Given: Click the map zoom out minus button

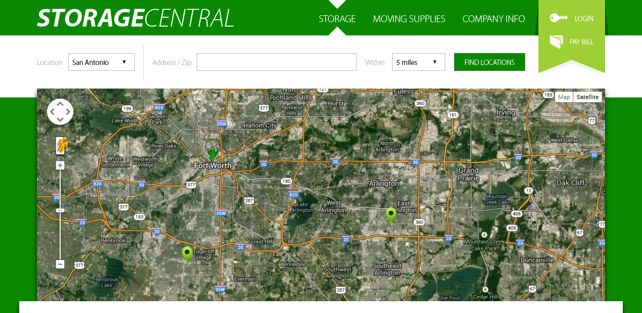Looking at the screenshot, I should pos(60,264).
